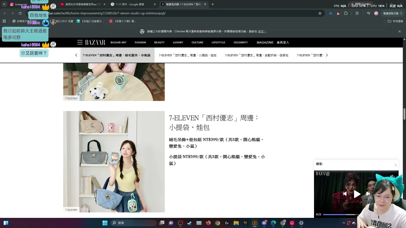Click the heading 7-ELEVEN「西村優志」周邊：小提袋、娃包
This screenshot has height=228, width=406.
(214, 123)
